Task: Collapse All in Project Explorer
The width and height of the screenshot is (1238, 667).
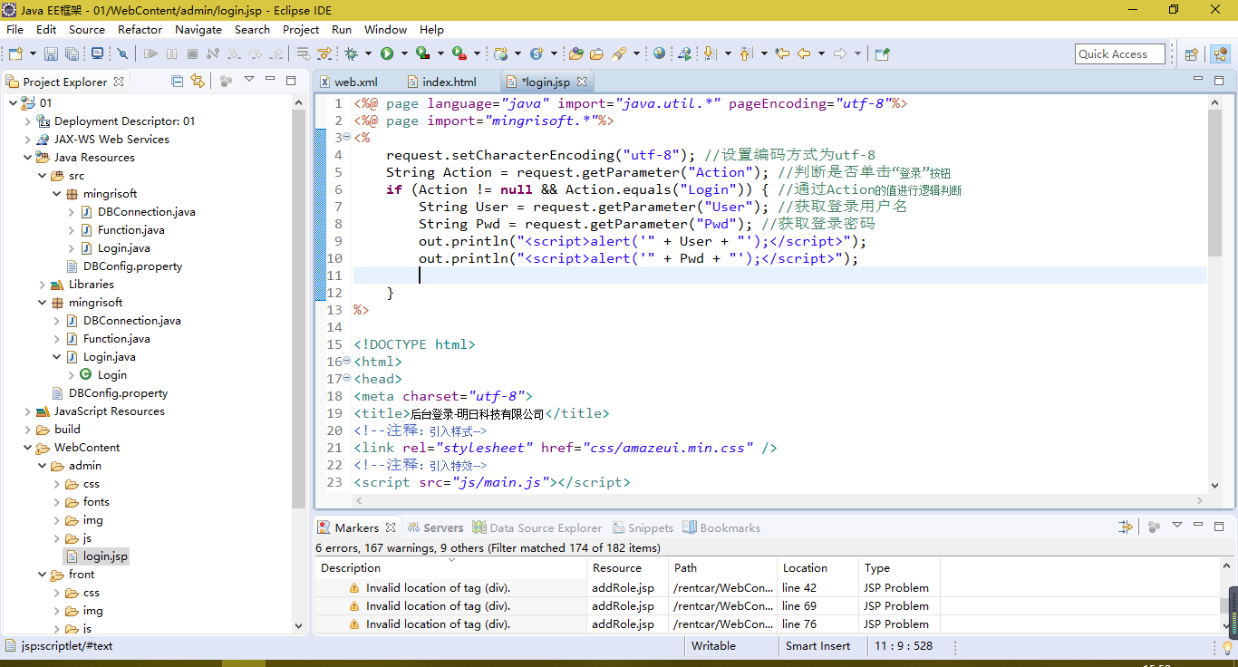Action: [178, 81]
